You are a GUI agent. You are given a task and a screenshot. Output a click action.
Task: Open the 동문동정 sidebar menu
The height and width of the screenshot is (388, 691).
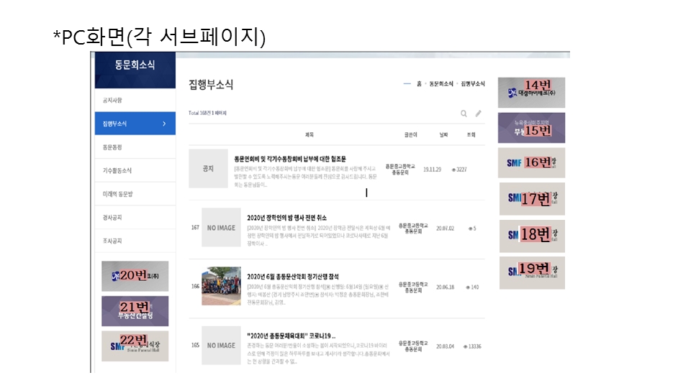(x=135, y=147)
